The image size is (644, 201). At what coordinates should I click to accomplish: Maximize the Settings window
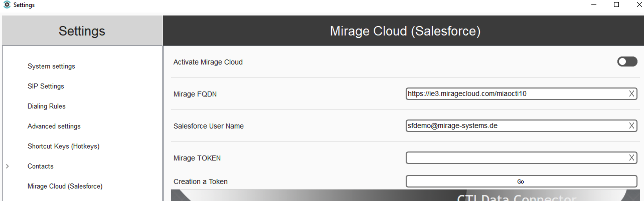pos(616,5)
